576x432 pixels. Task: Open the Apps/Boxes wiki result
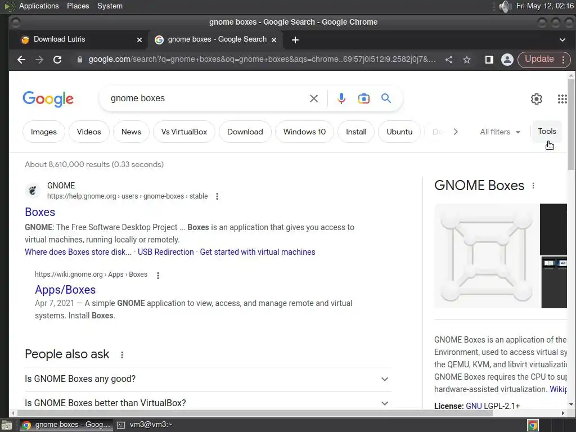[65, 290]
